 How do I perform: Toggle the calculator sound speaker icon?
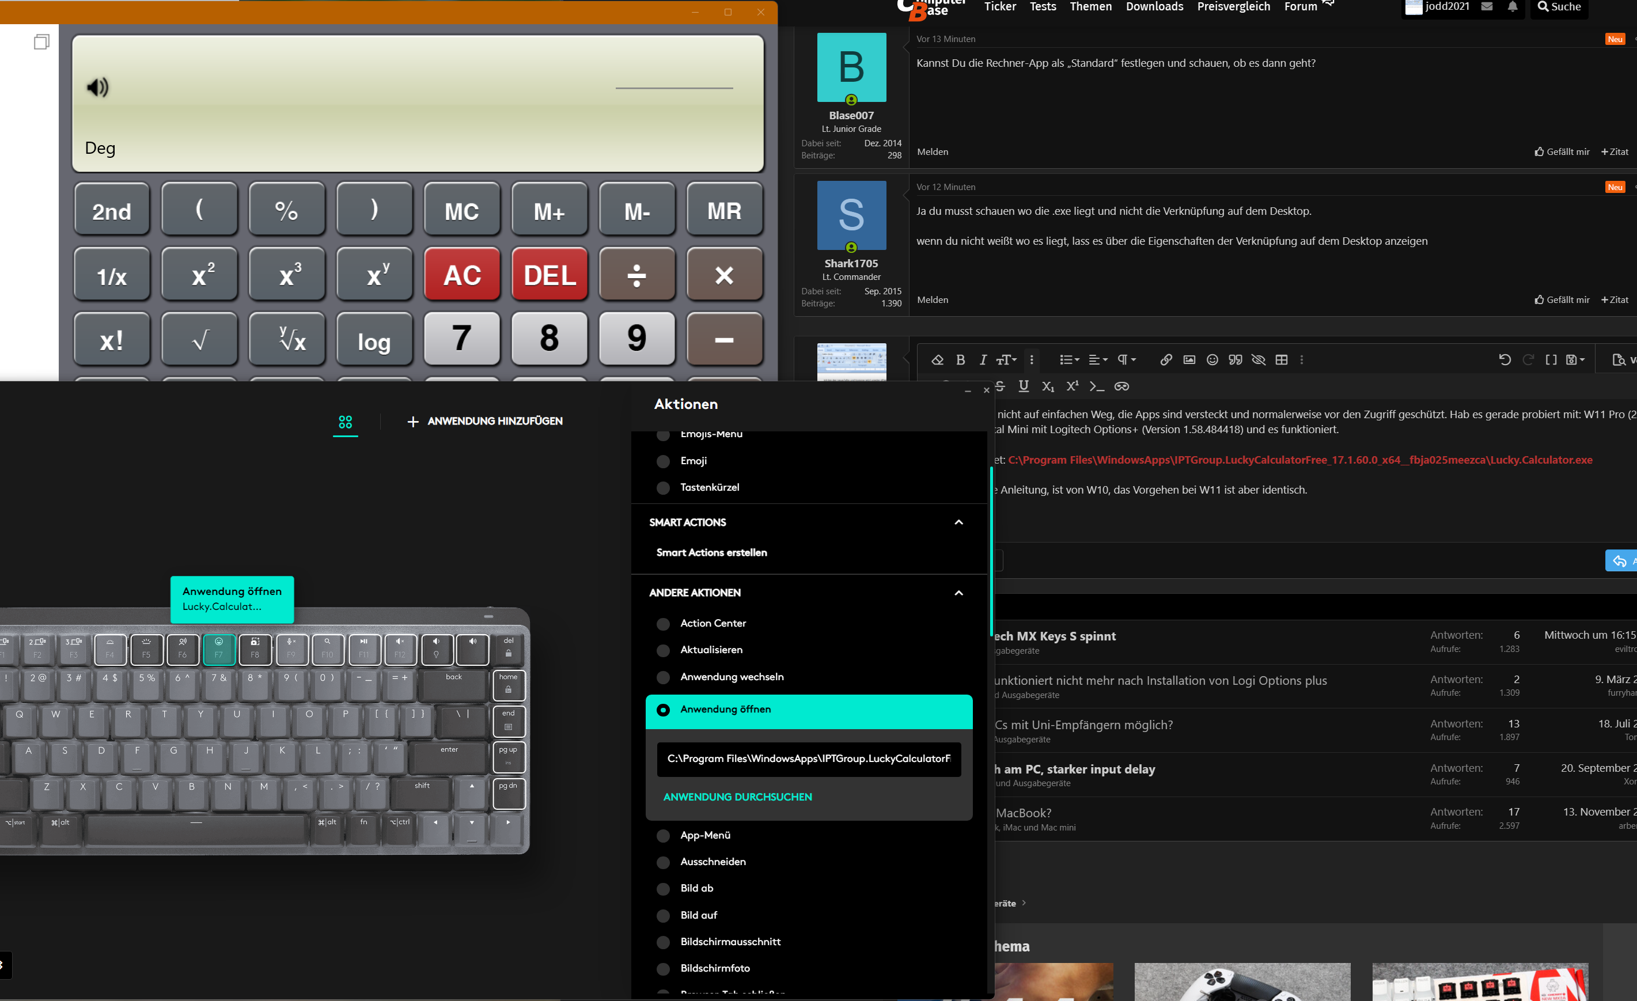click(98, 87)
